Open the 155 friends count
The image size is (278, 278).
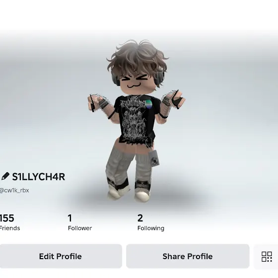7,218
